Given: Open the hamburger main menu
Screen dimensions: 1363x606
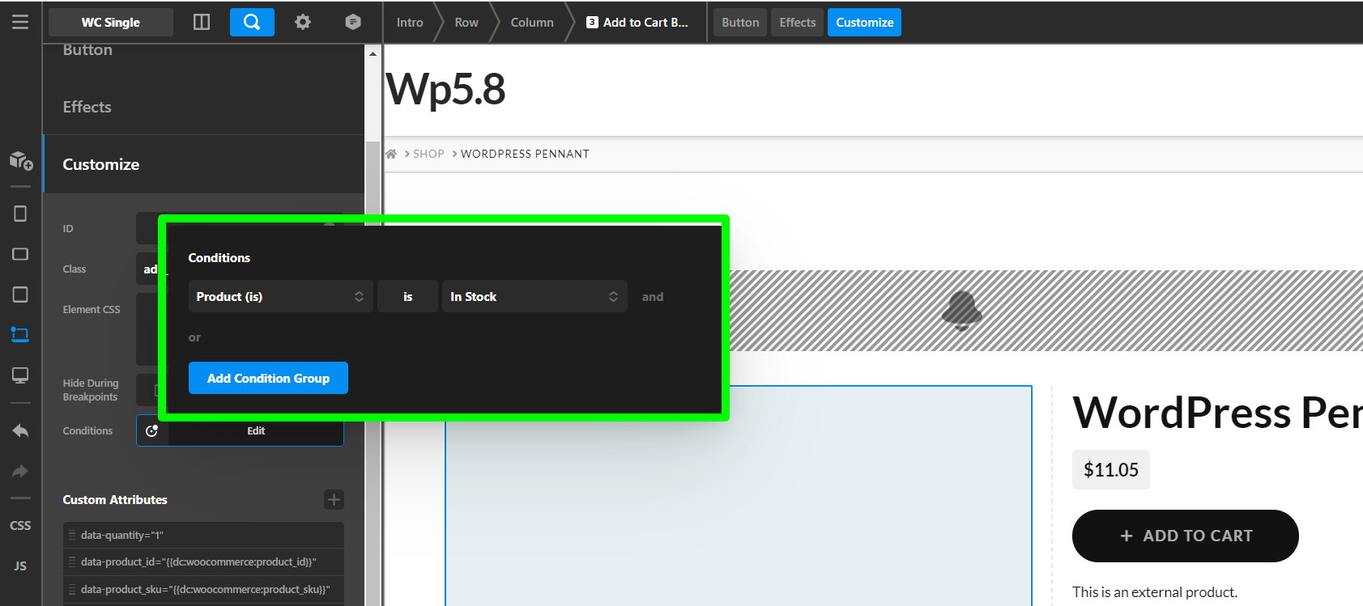Looking at the screenshot, I should pyautogui.click(x=20, y=22).
